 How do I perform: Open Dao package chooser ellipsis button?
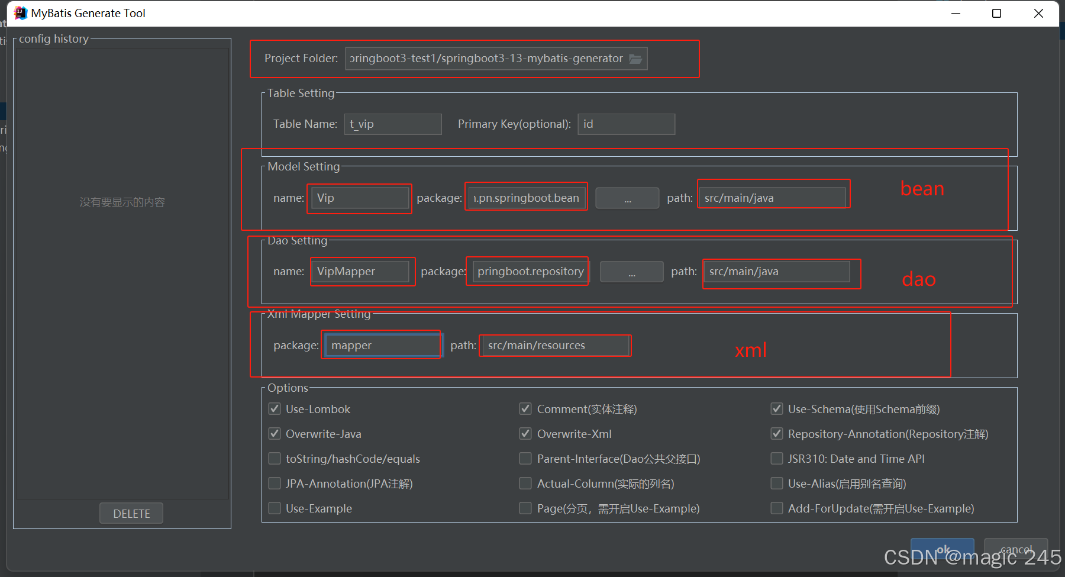pyautogui.click(x=632, y=272)
